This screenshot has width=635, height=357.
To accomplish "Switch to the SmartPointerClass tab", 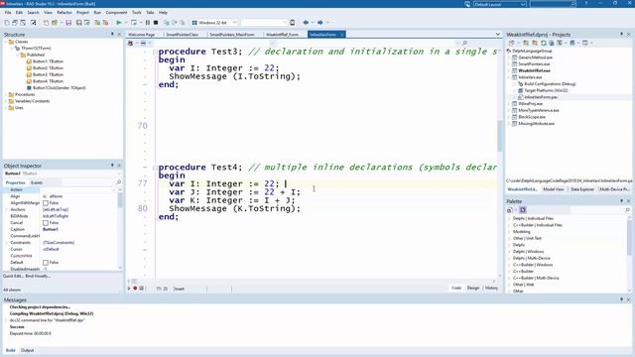I will [x=182, y=35].
